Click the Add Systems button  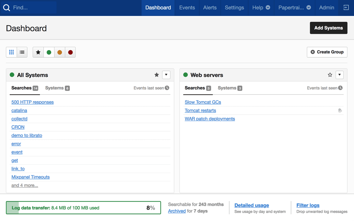(328, 28)
